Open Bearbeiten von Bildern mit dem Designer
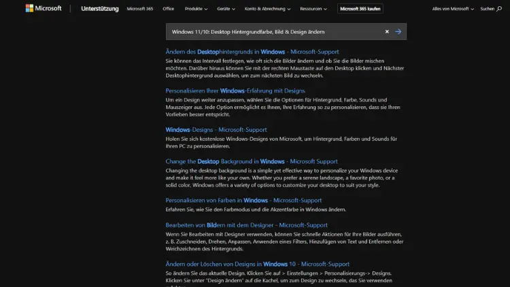 click(x=247, y=225)
